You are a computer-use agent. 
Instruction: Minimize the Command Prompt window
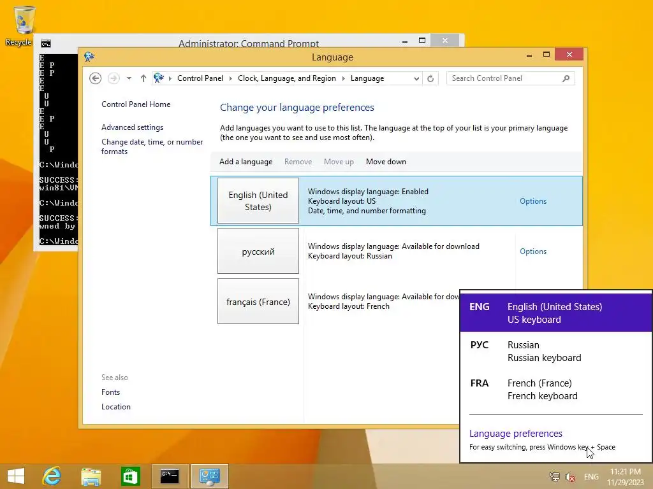[x=405, y=41]
